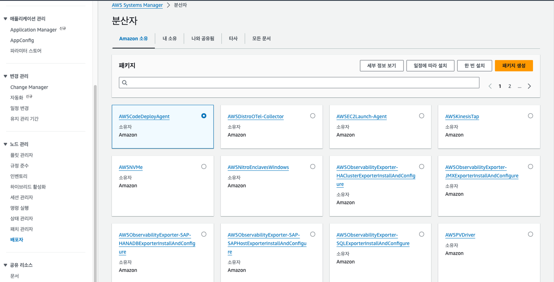Collapse the 애플리케이션 관리 section

(5, 19)
